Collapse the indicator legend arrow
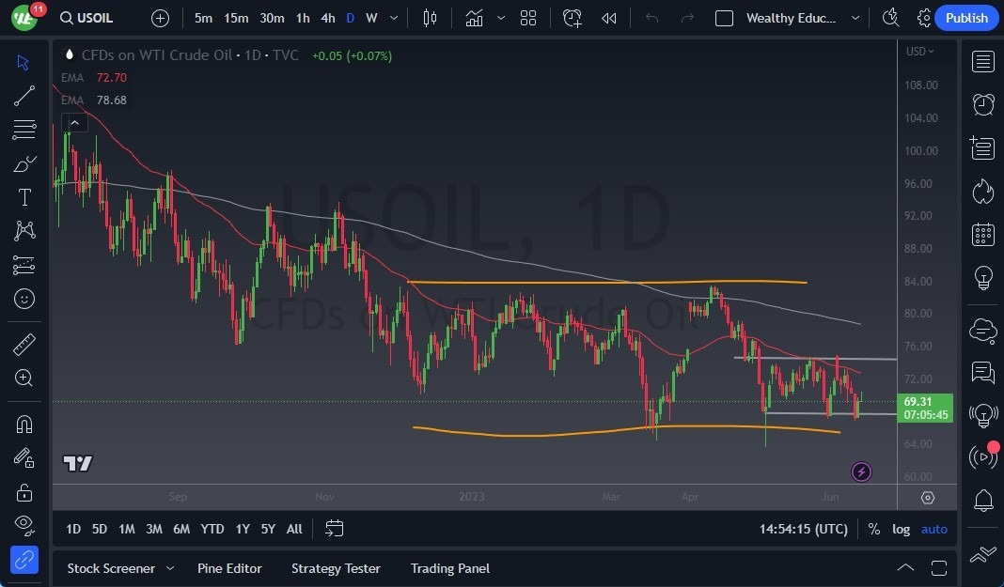The width and height of the screenshot is (1004, 587). (74, 123)
